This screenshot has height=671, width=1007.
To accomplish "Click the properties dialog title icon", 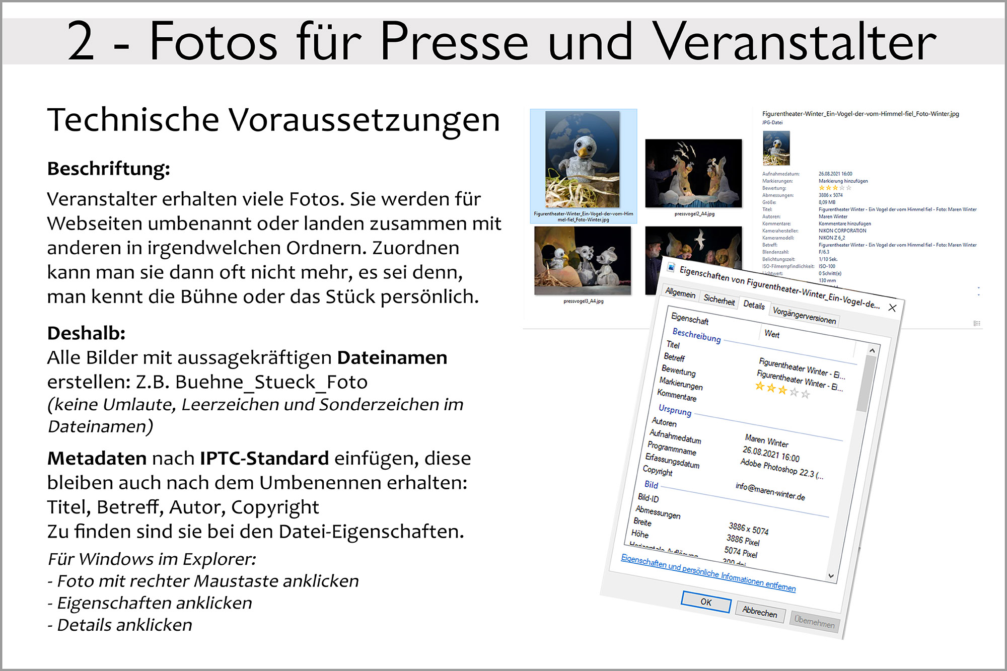I will click(x=671, y=267).
